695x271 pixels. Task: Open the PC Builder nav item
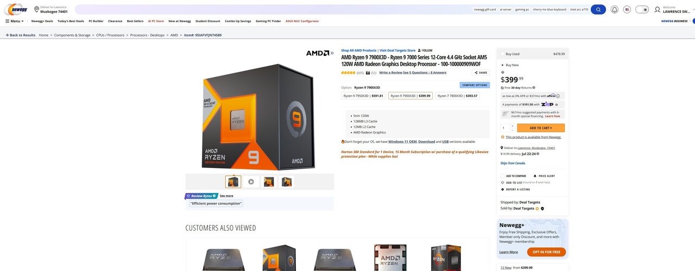[96, 21]
